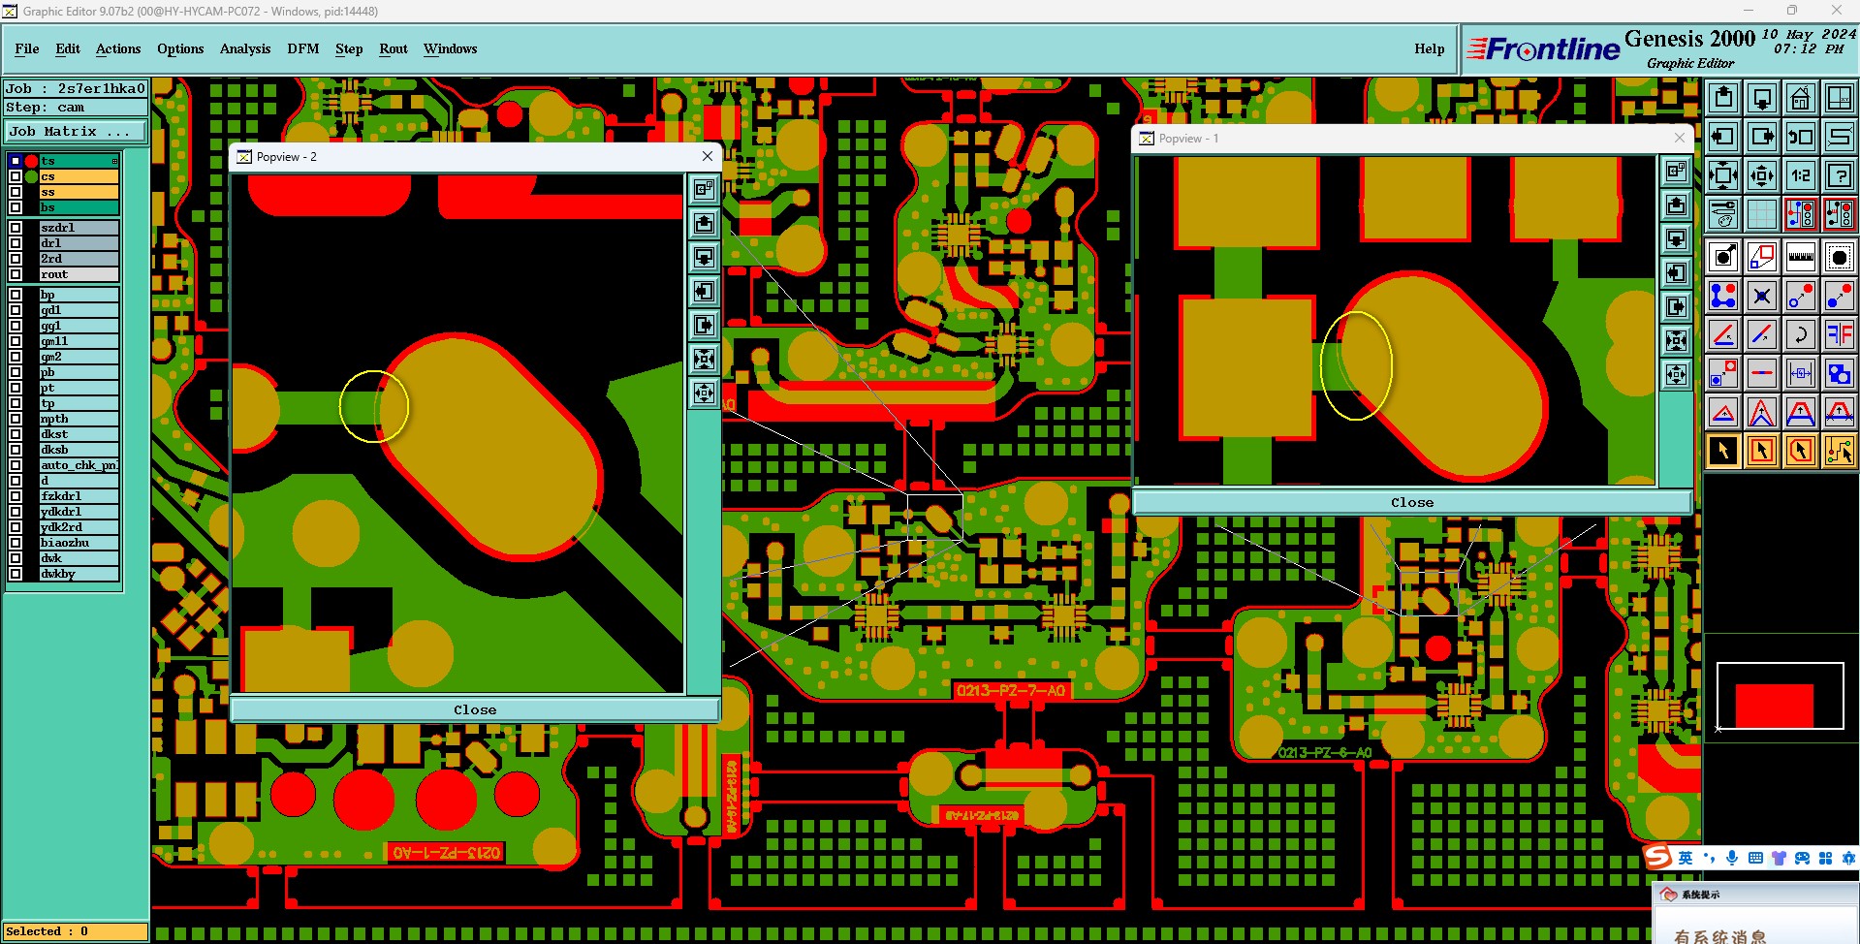Select the measurement ruler tool
The width and height of the screenshot is (1860, 944).
[x=1801, y=257]
